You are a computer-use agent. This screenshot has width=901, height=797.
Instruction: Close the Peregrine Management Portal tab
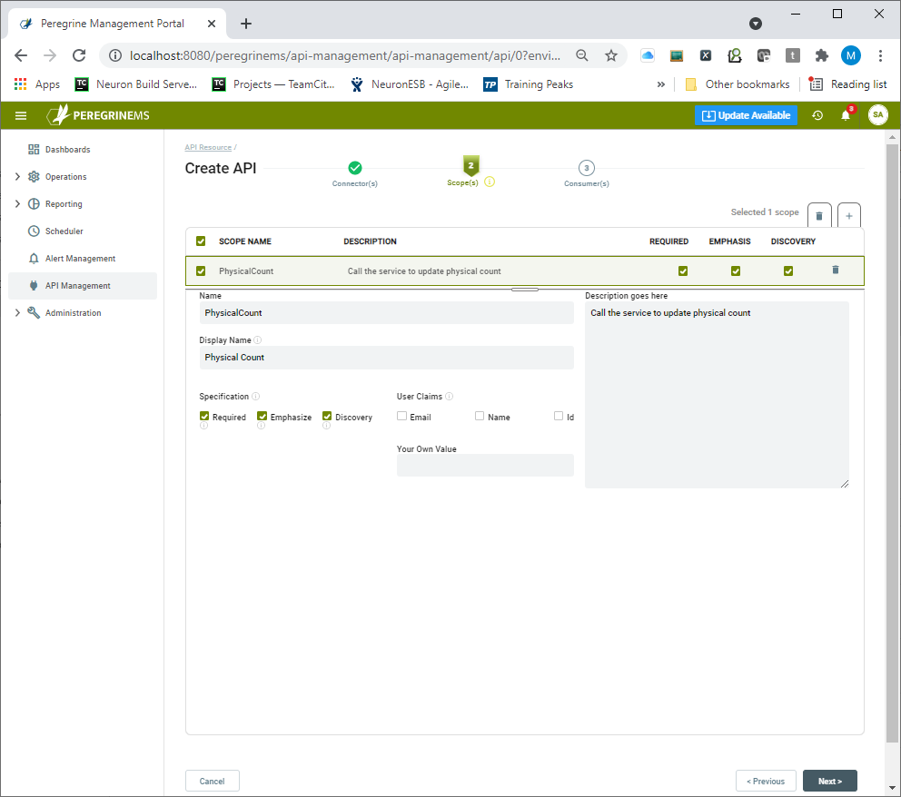click(x=212, y=24)
